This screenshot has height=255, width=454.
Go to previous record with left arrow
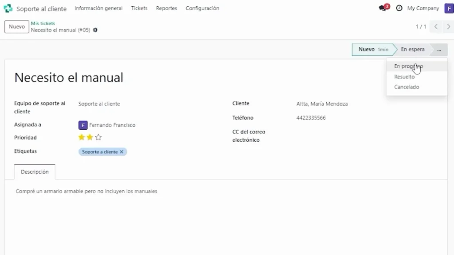436,27
